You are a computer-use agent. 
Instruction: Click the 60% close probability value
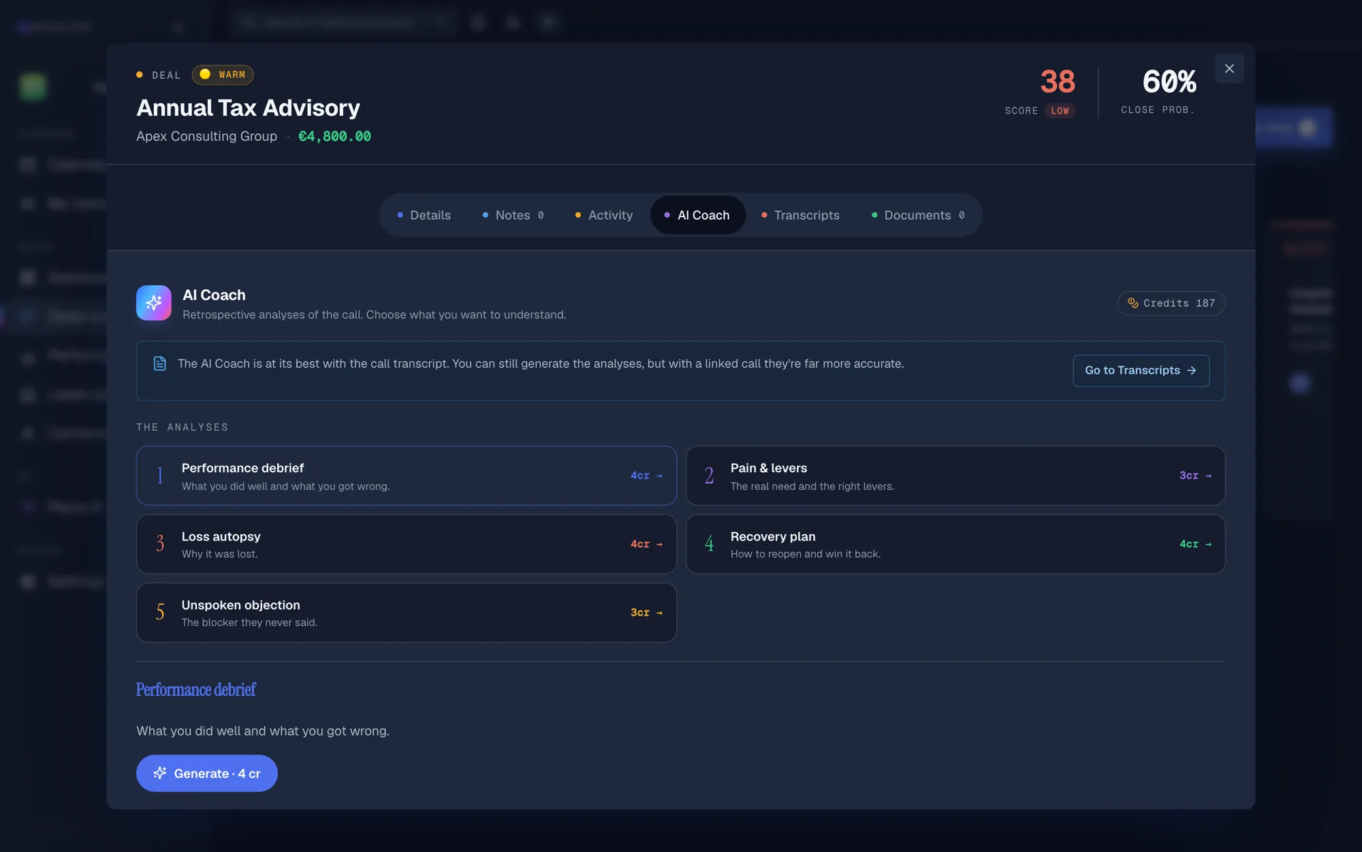coord(1169,82)
